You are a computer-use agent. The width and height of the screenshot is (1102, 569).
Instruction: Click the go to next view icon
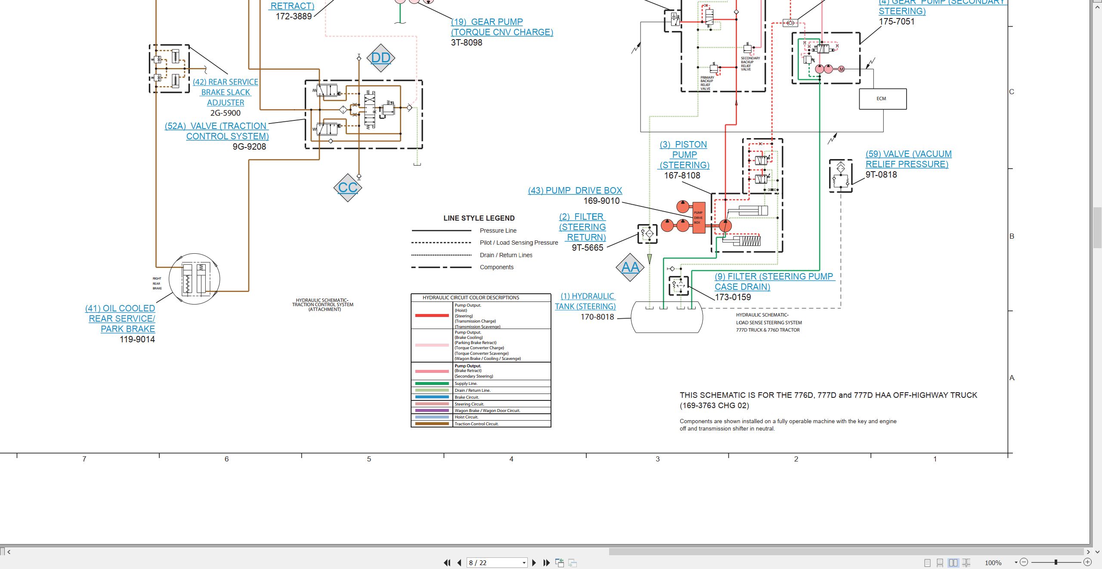pos(573,563)
